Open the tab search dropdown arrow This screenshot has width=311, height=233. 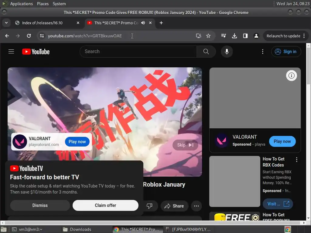[6, 23]
